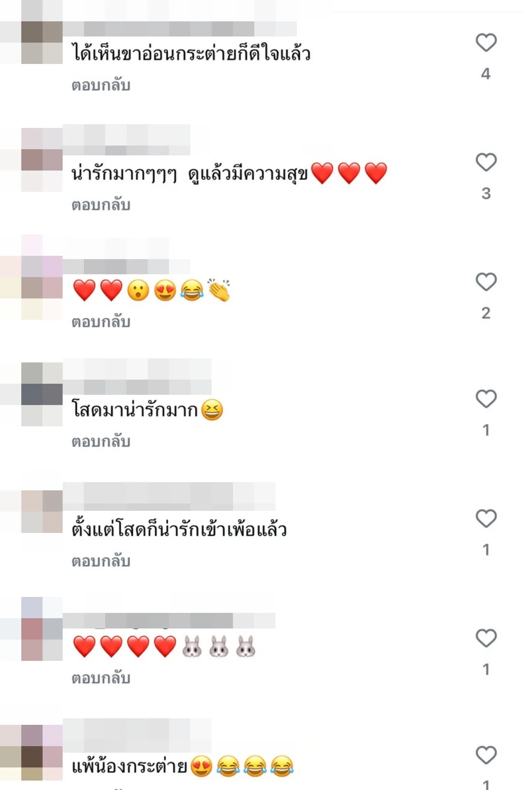Open avatar of the โสดมาน่ารักมาก commenter

click(42, 394)
